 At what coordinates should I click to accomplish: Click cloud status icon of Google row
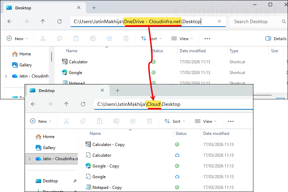click(177, 177)
